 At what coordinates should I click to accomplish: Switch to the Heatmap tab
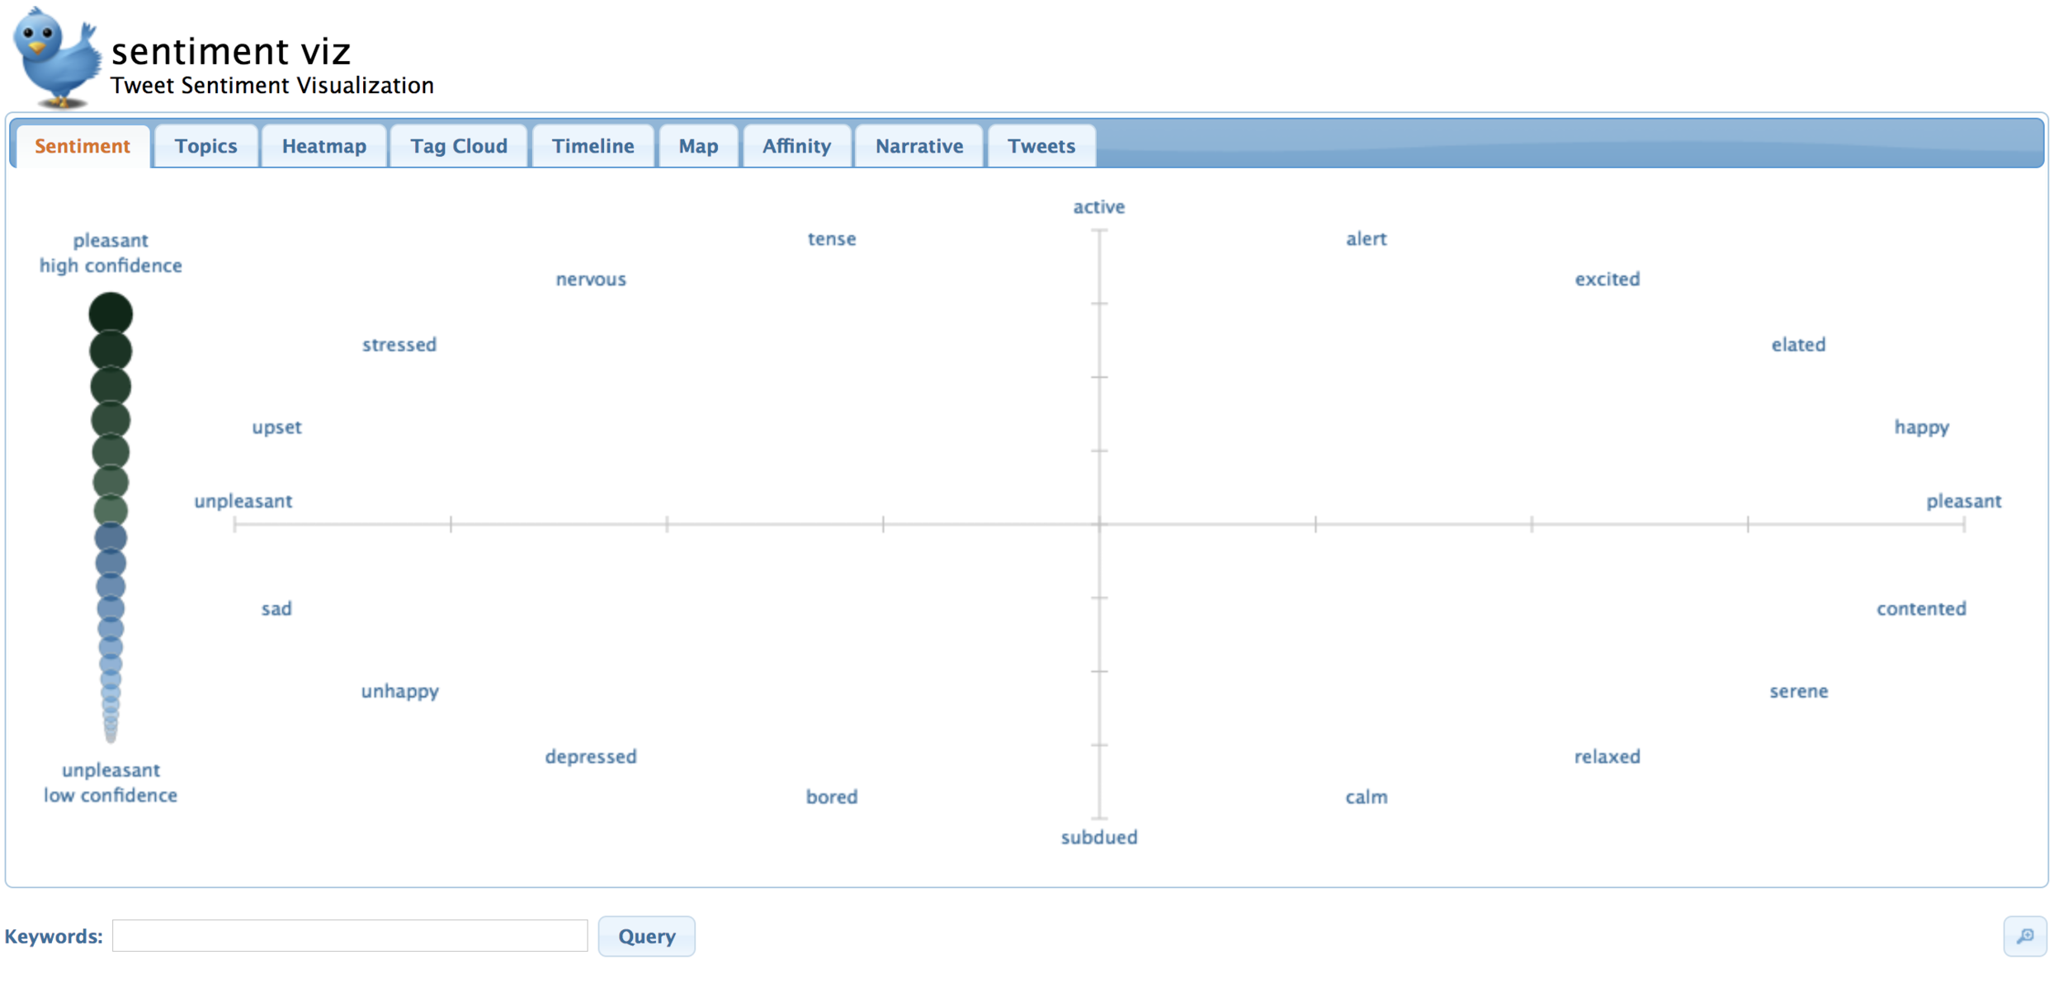(323, 146)
